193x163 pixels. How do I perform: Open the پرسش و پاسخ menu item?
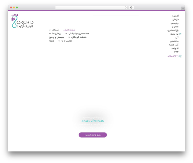click(x=56, y=37)
